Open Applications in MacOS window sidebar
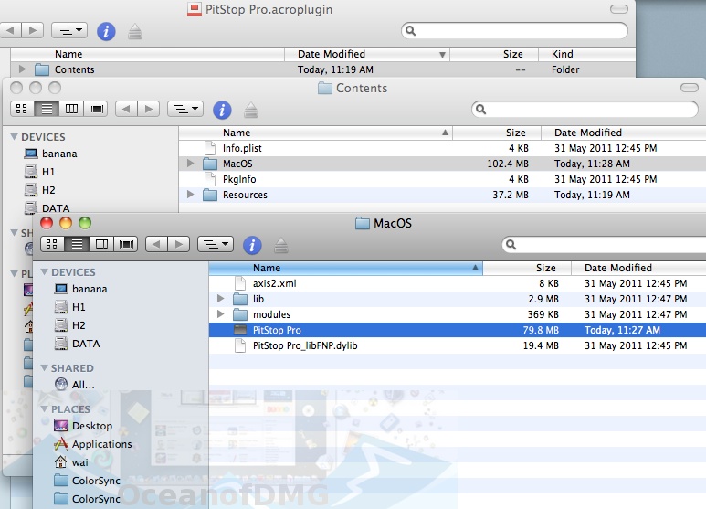Image resolution: width=706 pixels, height=509 pixels. tap(93, 444)
